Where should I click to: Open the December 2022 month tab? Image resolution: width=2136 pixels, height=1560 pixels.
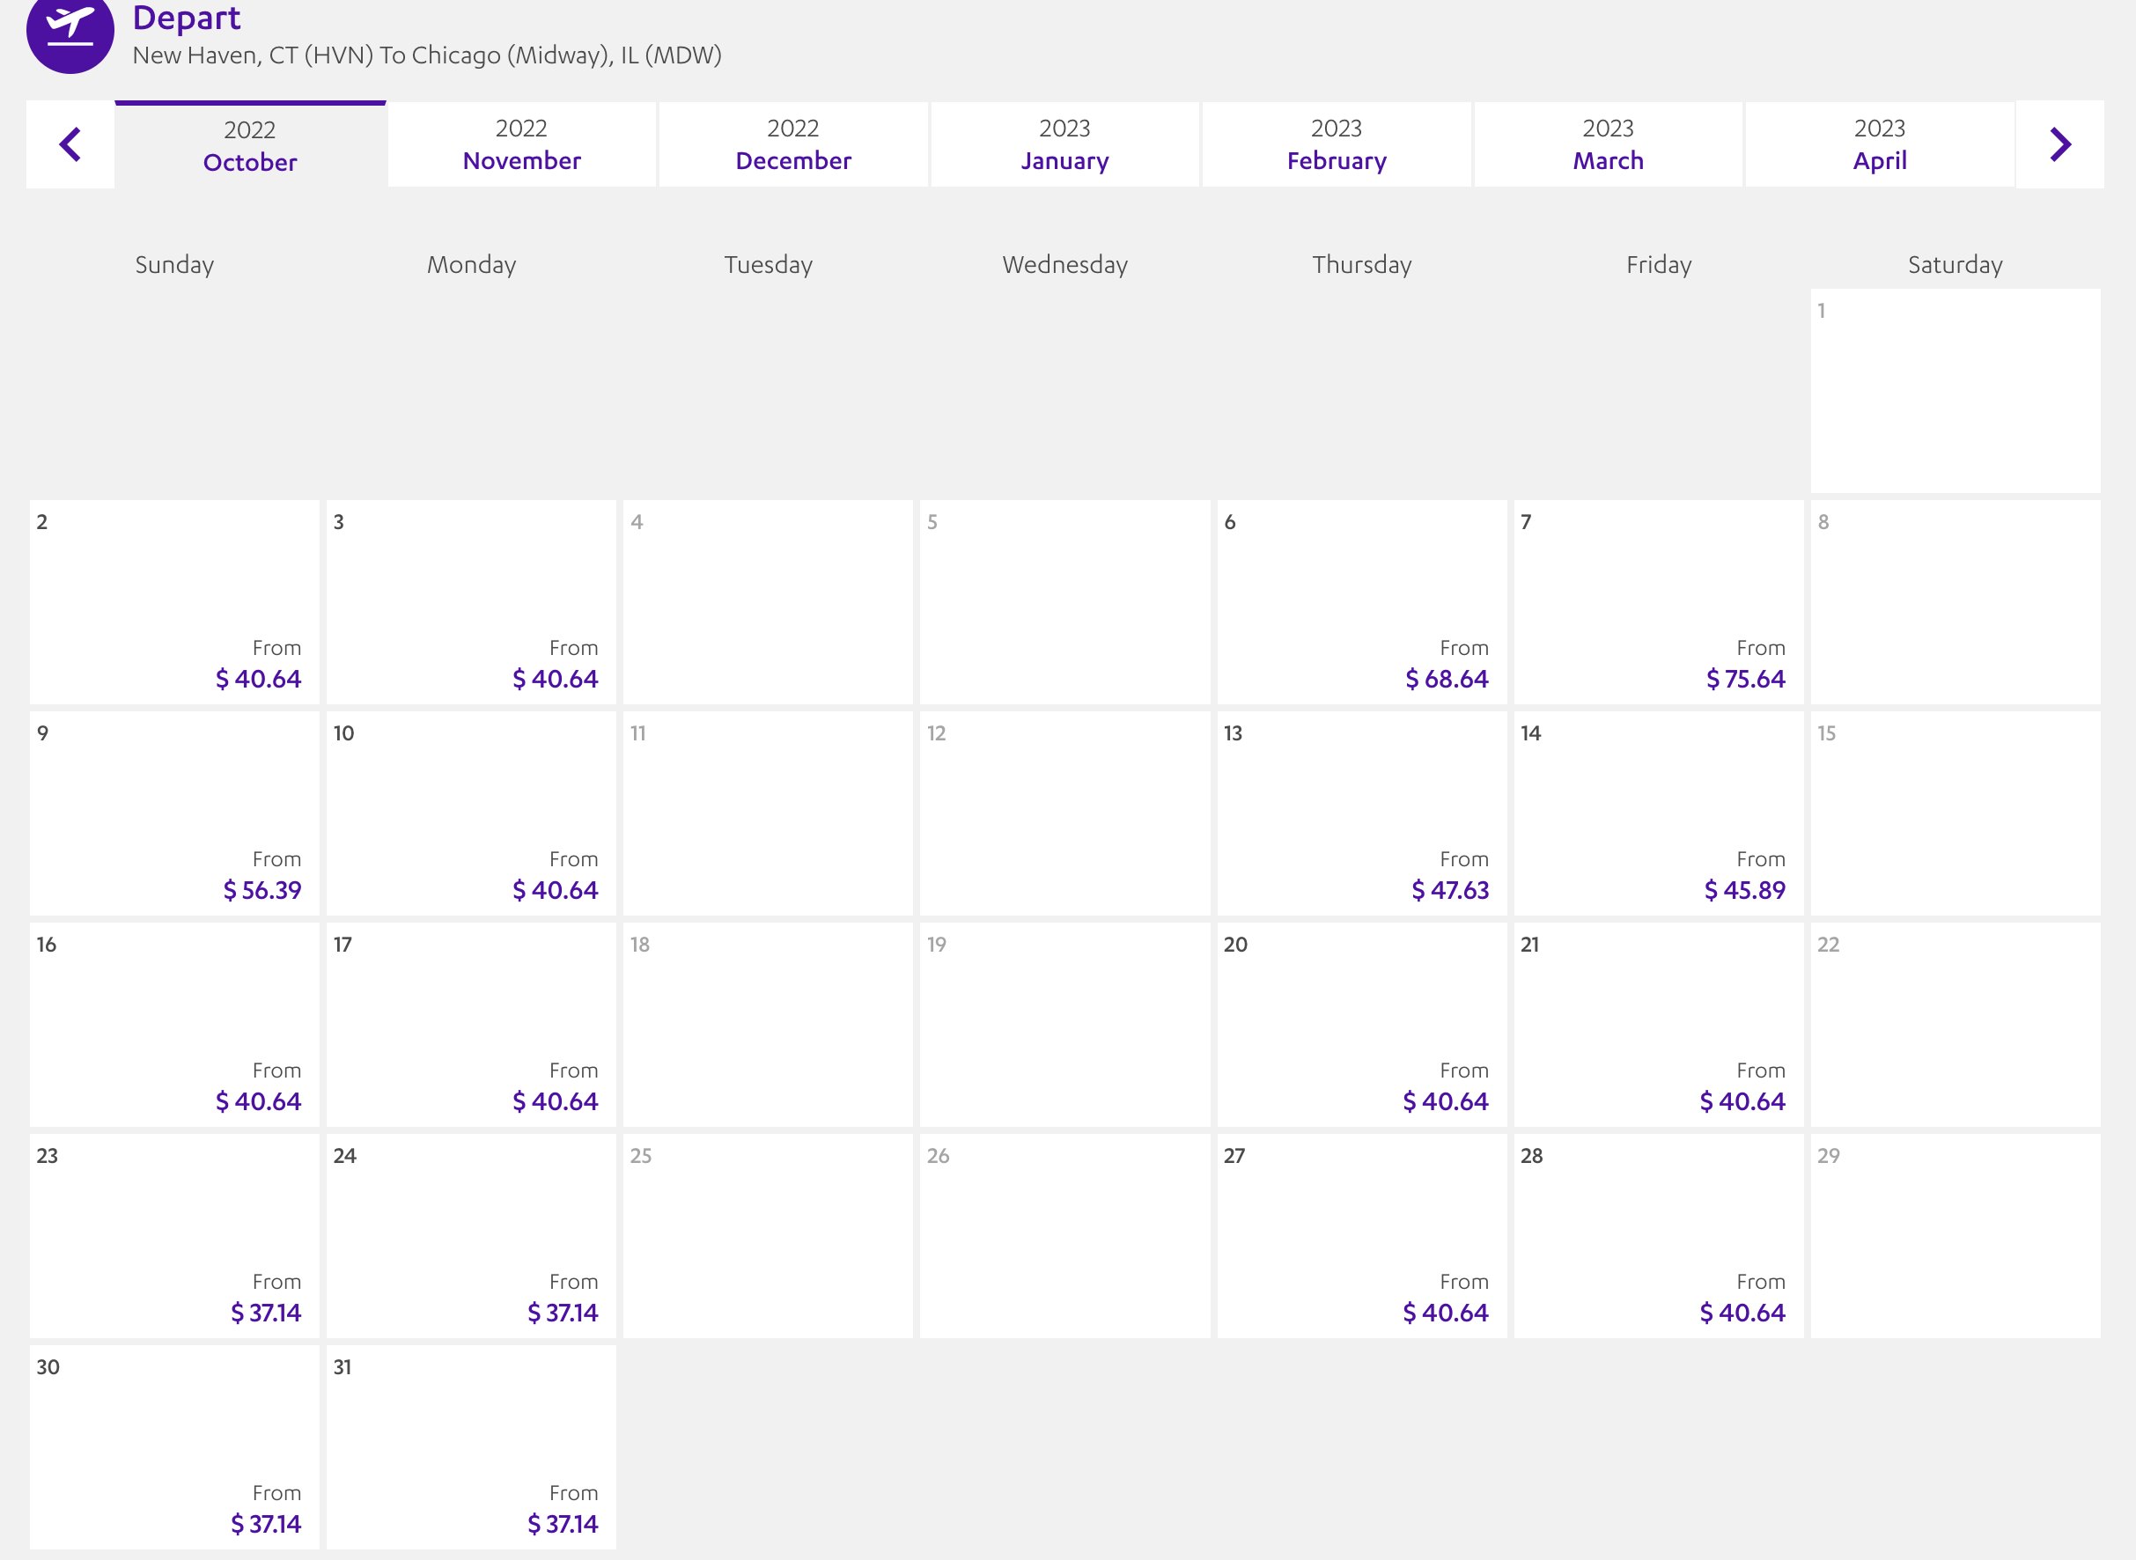pos(793,144)
